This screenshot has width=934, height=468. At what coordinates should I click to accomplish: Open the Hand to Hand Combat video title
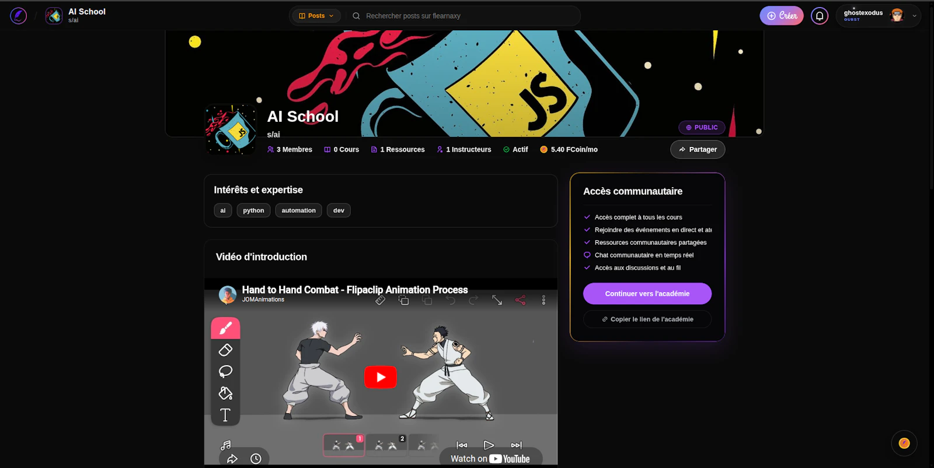pos(355,290)
